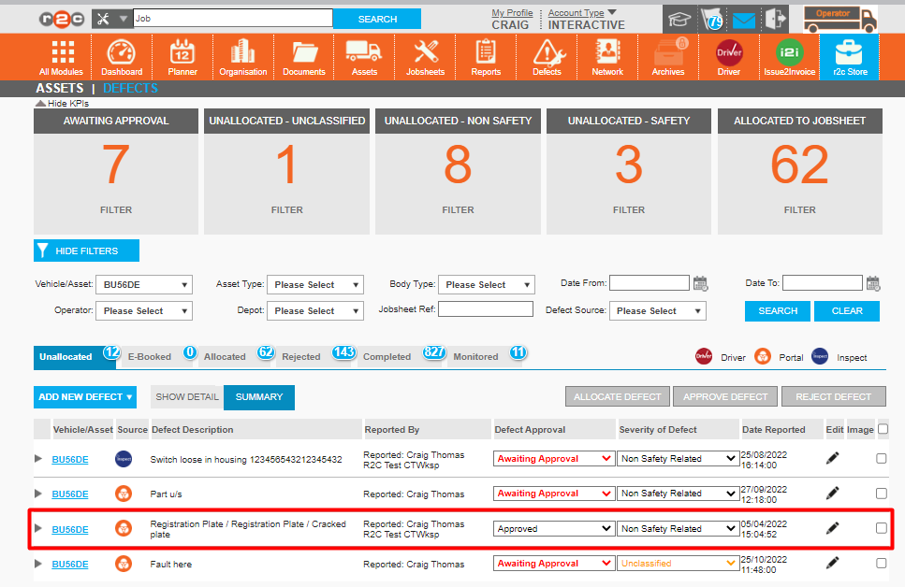Screen dimensions: 905x587
Task: Tick the checkbox on the Approved defect row
Action: click(x=881, y=527)
